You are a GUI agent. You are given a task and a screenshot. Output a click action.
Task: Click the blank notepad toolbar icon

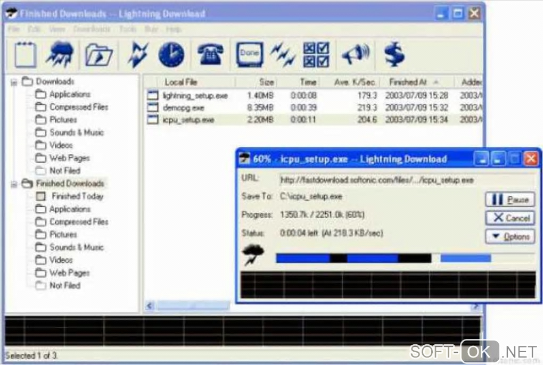(25, 54)
